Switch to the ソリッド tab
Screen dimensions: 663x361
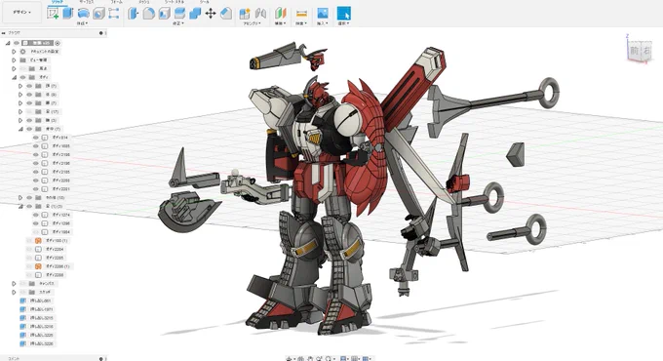pos(58,2)
